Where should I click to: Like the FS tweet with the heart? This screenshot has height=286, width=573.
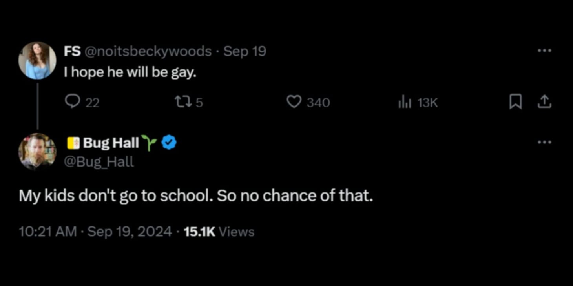click(294, 102)
